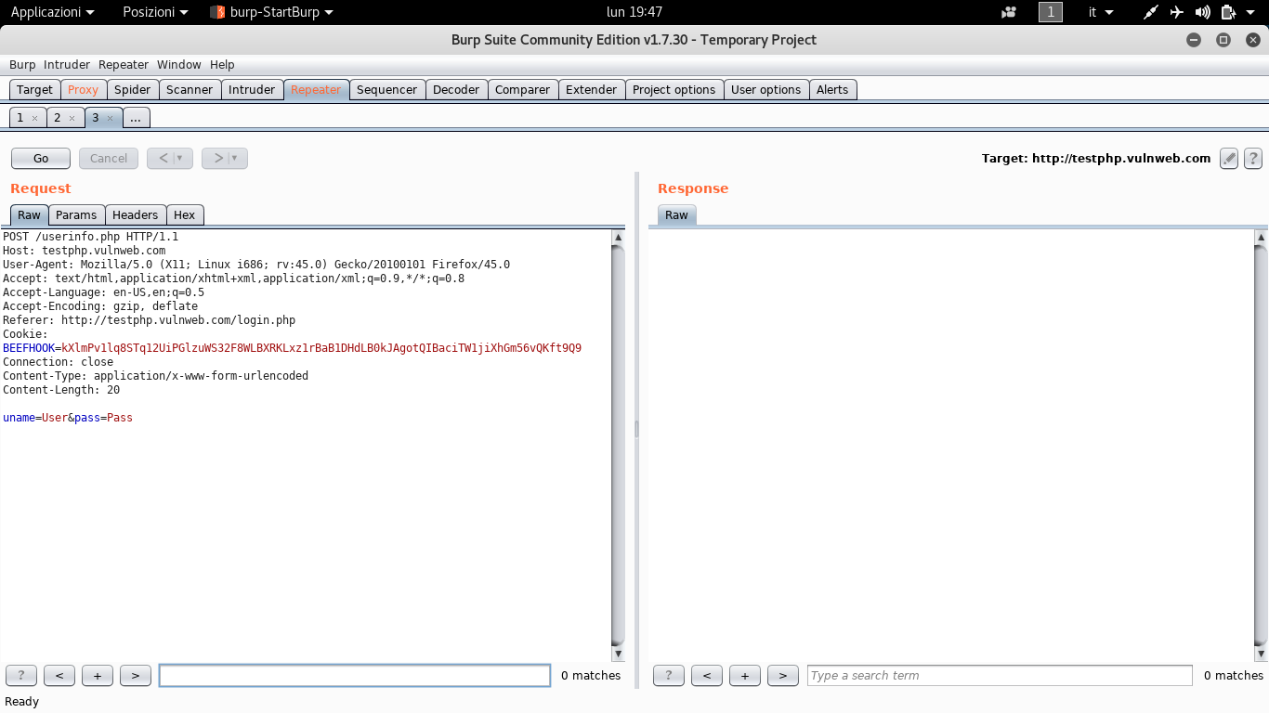Viewport: 1269px width, 713px height.
Task: Click the response search term field
Action: (1000, 676)
